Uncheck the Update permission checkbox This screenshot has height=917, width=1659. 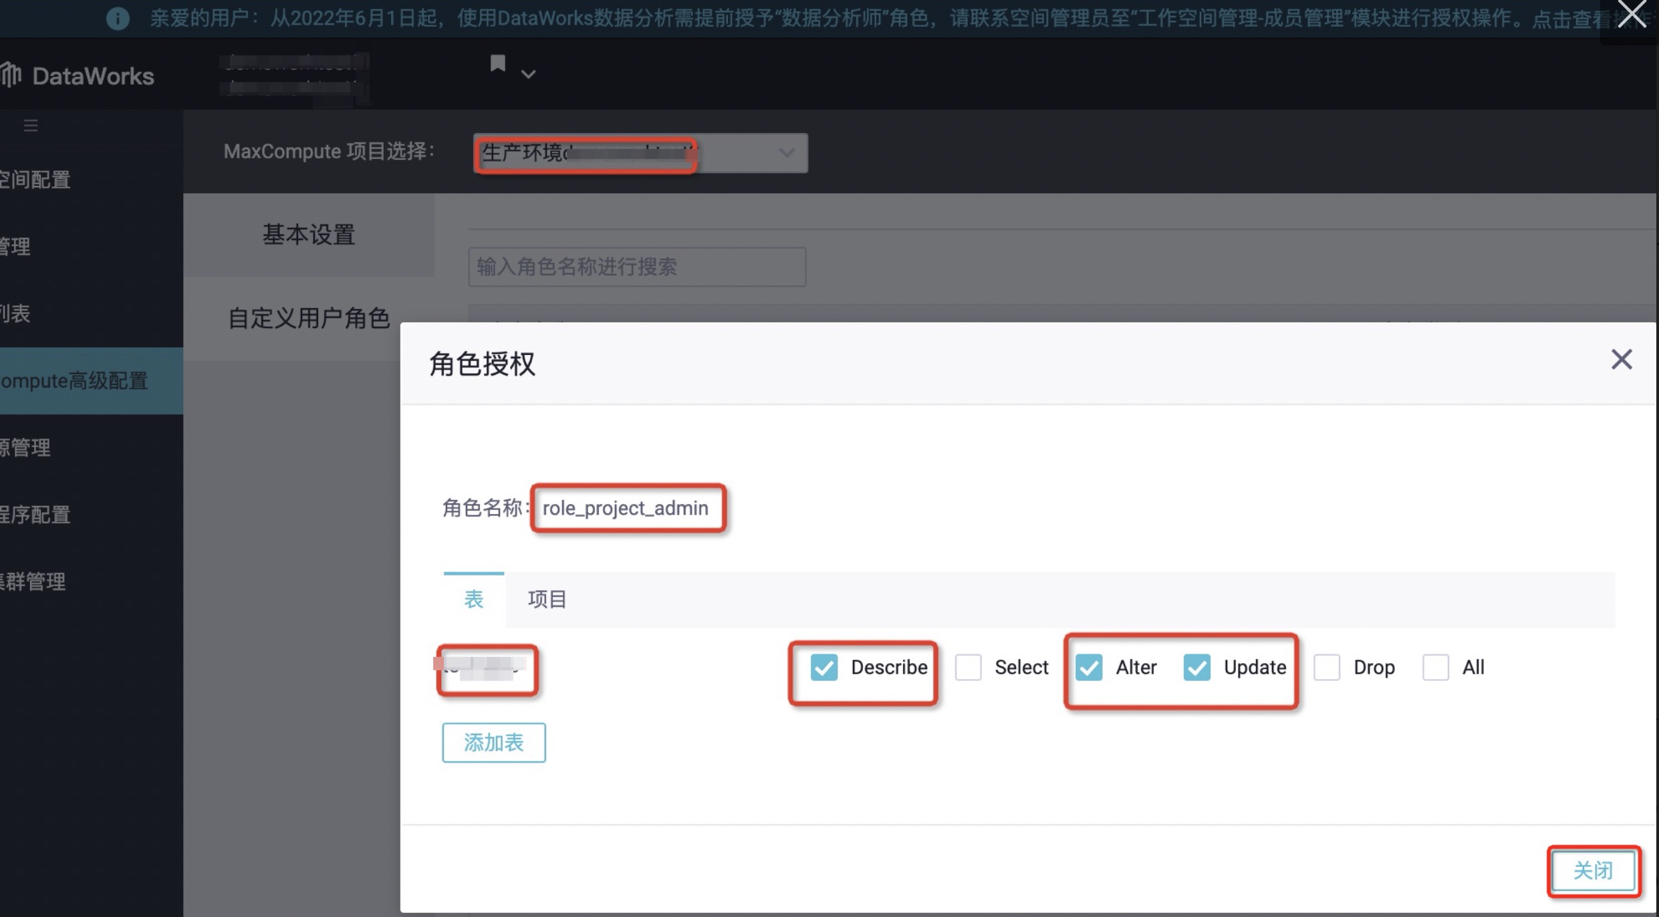click(1196, 667)
